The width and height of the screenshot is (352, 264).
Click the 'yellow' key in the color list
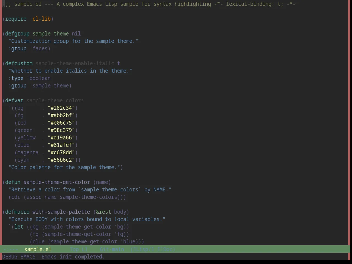pyautogui.click(x=26, y=137)
